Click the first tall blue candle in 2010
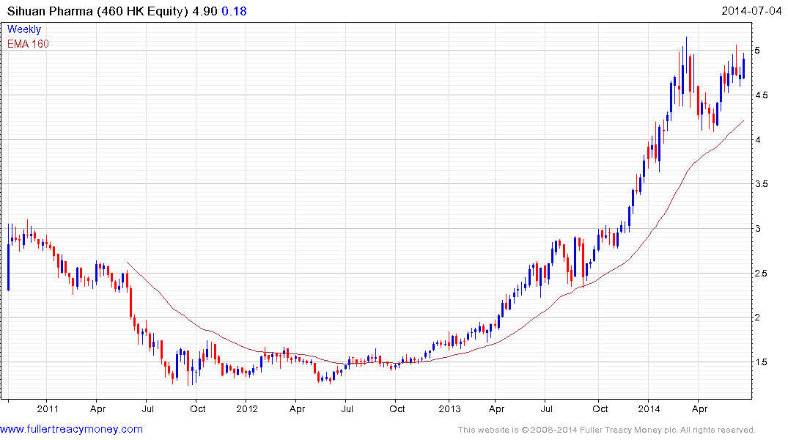This screenshot has width=788, height=440. pos(9,257)
